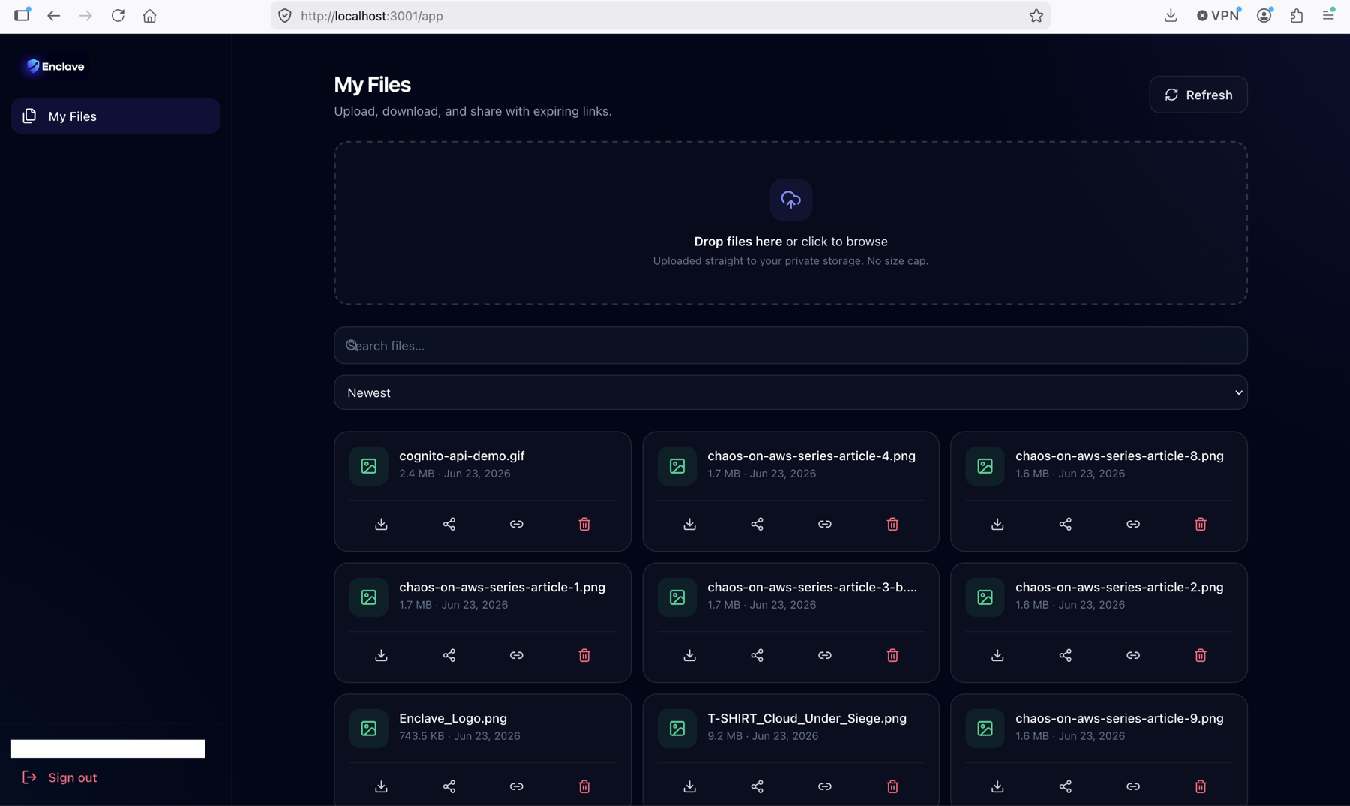
Task: Click the Refresh button
Action: [1198, 95]
